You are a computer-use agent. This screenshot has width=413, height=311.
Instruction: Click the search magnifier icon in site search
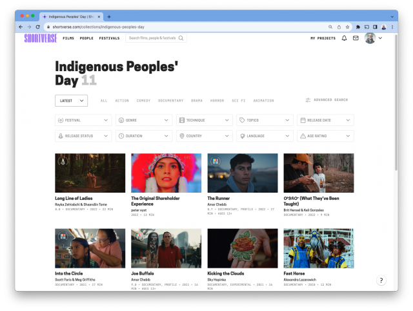181,38
